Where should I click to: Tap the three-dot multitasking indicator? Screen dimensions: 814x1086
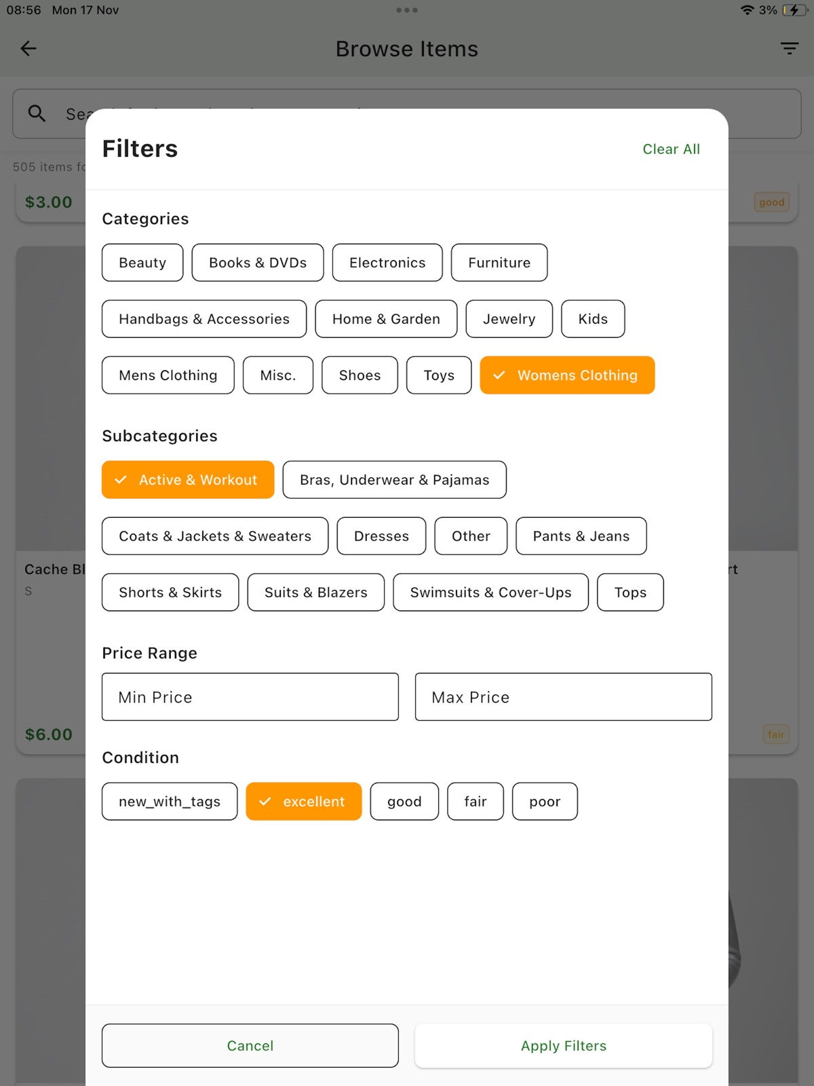coord(407,10)
